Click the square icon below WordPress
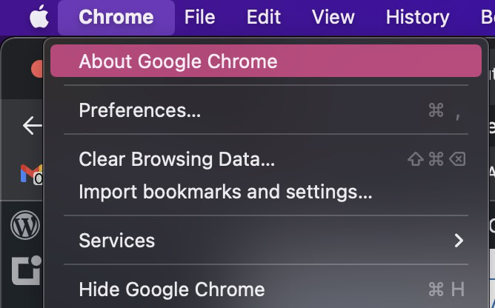Viewport: 495px width, 308px height. [x=25, y=271]
